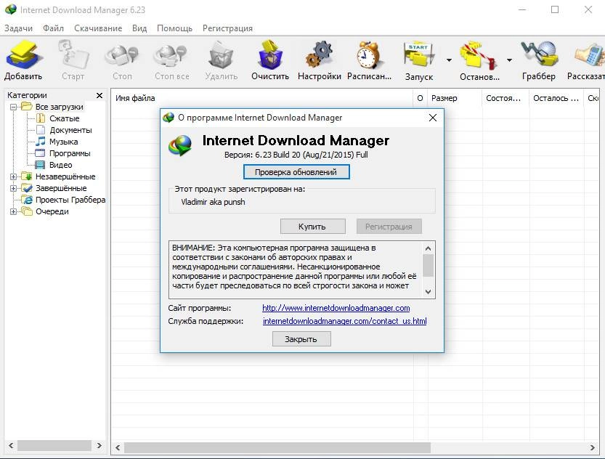
Task: Click the Добавить (add URL) toolbar icon
Action: coord(23,55)
